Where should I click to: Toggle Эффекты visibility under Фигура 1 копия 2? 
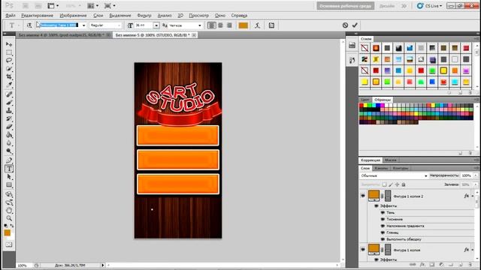pos(376,206)
